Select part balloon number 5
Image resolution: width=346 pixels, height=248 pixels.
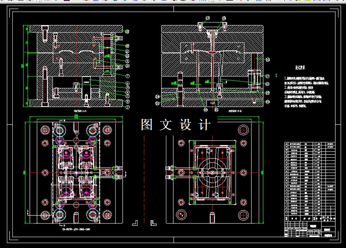(x=128, y=88)
